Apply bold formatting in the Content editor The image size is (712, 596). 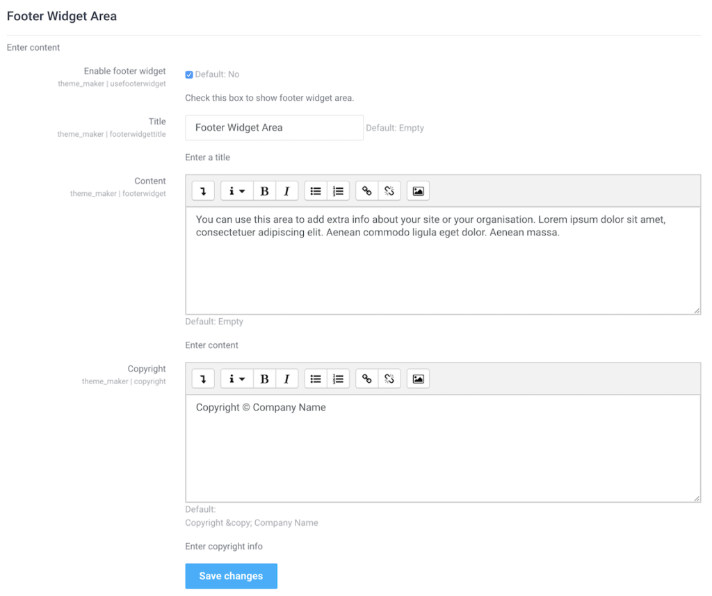264,190
